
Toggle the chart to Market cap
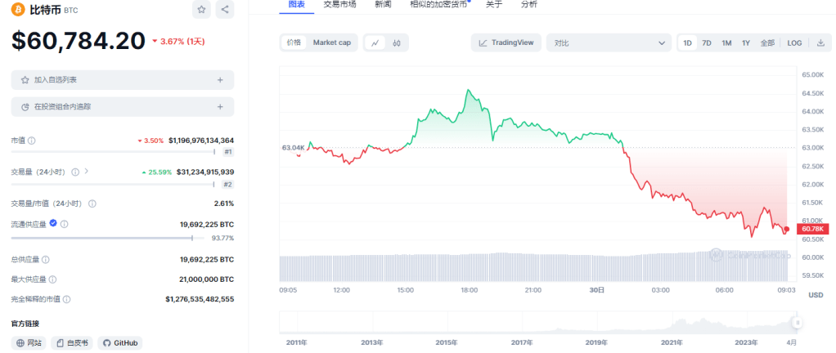click(331, 42)
